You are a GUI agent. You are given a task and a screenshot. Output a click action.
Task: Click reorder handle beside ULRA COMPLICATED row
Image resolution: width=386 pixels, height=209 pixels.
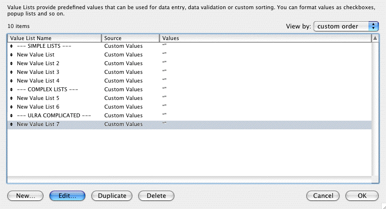(x=11, y=115)
